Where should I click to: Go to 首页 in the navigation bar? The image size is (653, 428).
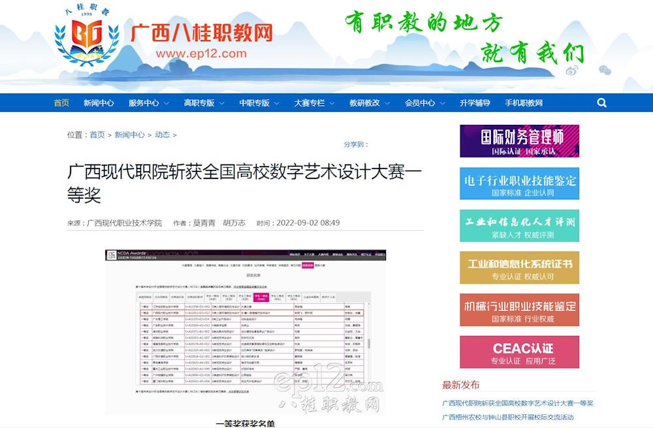[x=61, y=103]
